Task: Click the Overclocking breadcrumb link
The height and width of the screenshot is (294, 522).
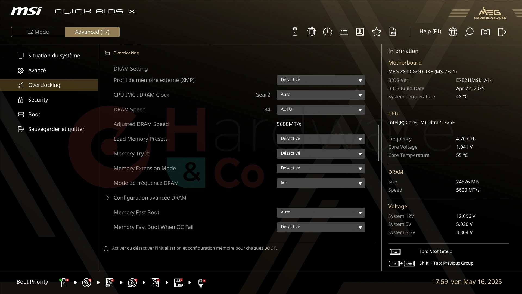Action: (126, 53)
